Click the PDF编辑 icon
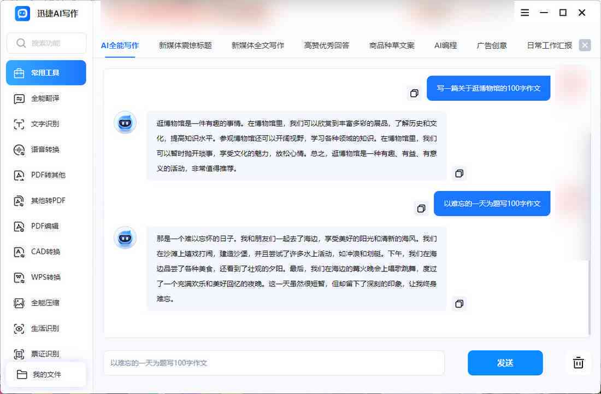Viewport: 601px width, 394px height. pyautogui.click(x=19, y=226)
